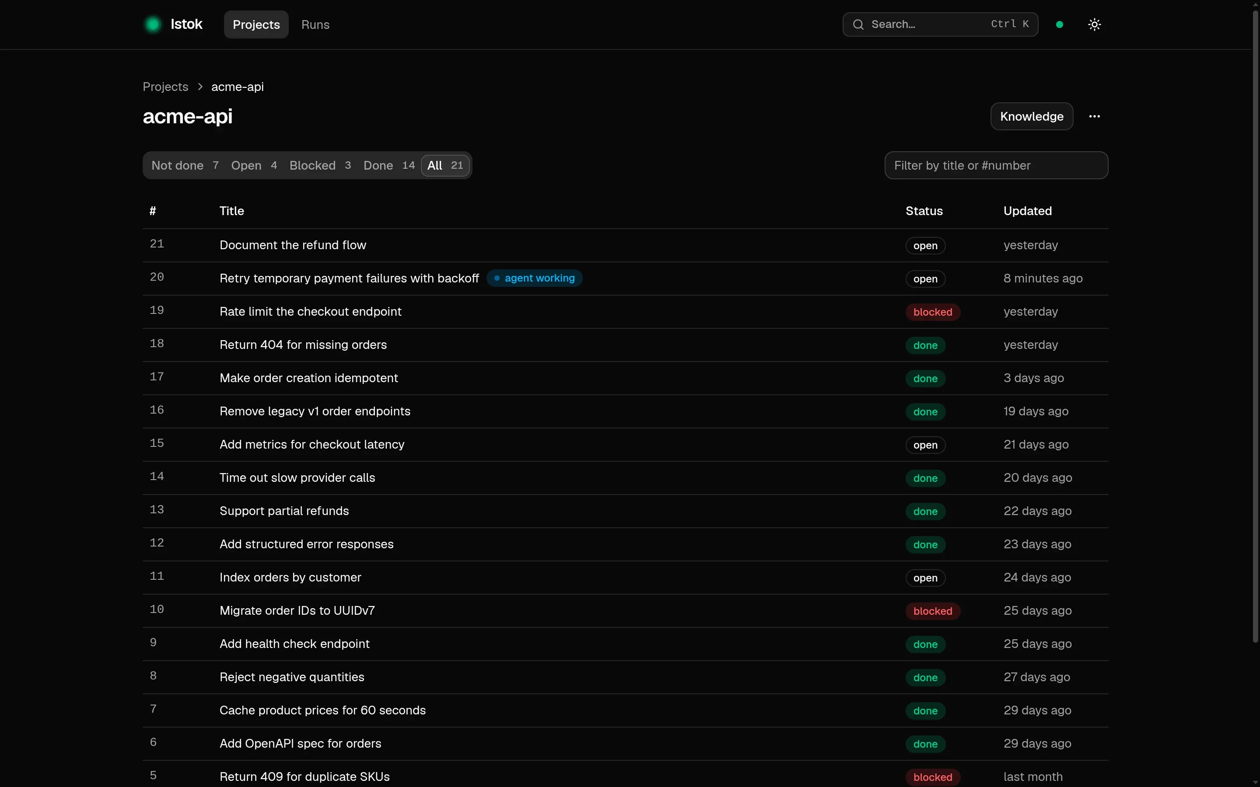This screenshot has width=1260, height=787.
Task: Open Remove legacy v1 order endpoints
Action: pos(315,411)
